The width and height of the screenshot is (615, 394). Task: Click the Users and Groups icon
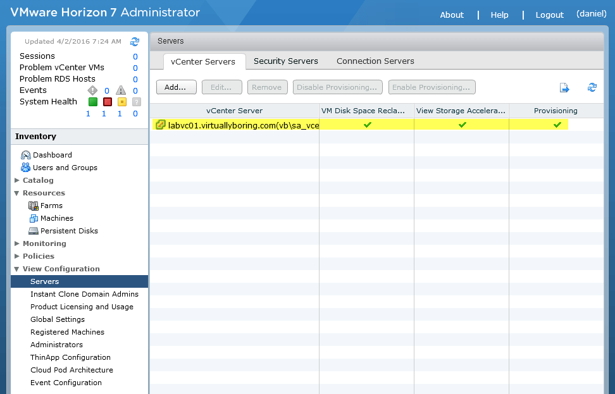tap(26, 168)
